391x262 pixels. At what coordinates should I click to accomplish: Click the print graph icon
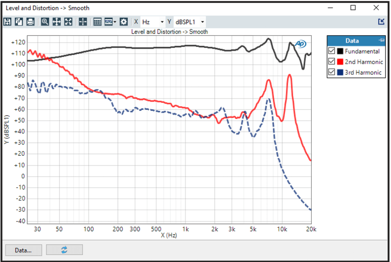point(30,22)
